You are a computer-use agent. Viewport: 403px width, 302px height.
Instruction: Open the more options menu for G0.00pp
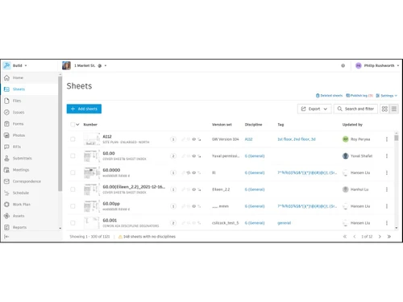[x=387, y=206]
